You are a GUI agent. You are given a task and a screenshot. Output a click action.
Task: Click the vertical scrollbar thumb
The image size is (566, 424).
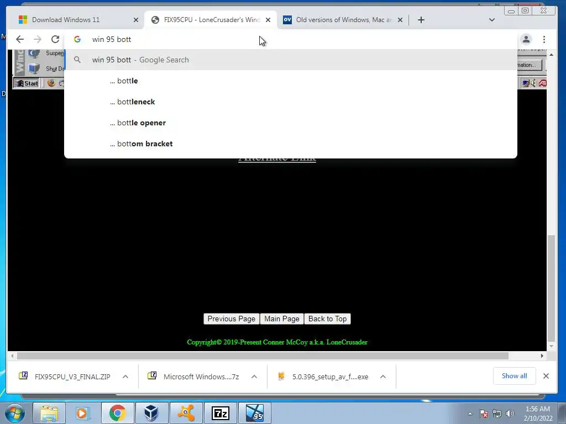click(551, 288)
